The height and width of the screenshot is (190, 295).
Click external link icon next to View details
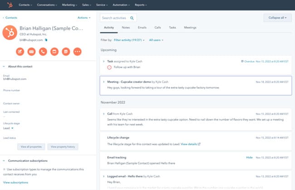click(199, 144)
